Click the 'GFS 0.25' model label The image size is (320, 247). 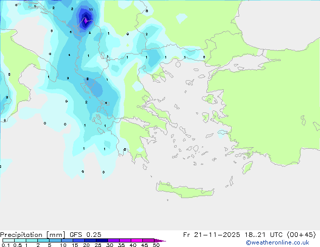click(85, 235)
